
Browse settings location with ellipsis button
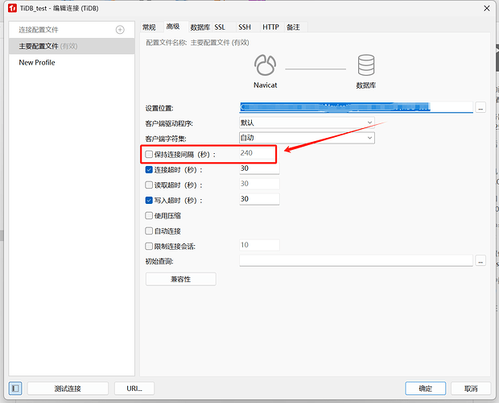[x=480, y=108]
